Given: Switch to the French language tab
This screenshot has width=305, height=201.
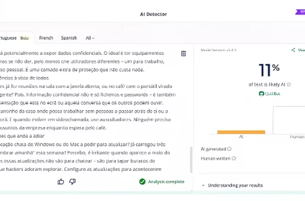Looking at the screenshot, I should 46,38.
